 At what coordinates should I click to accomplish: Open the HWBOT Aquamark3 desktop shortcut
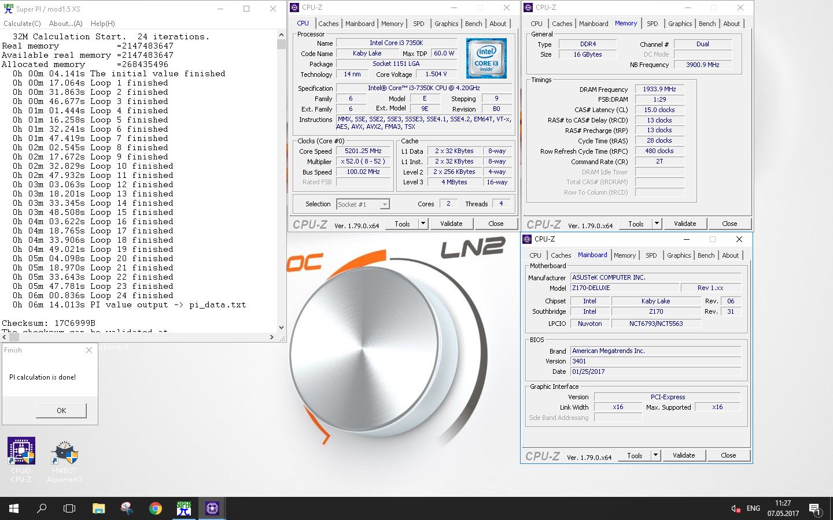click(x=64, y=461)
